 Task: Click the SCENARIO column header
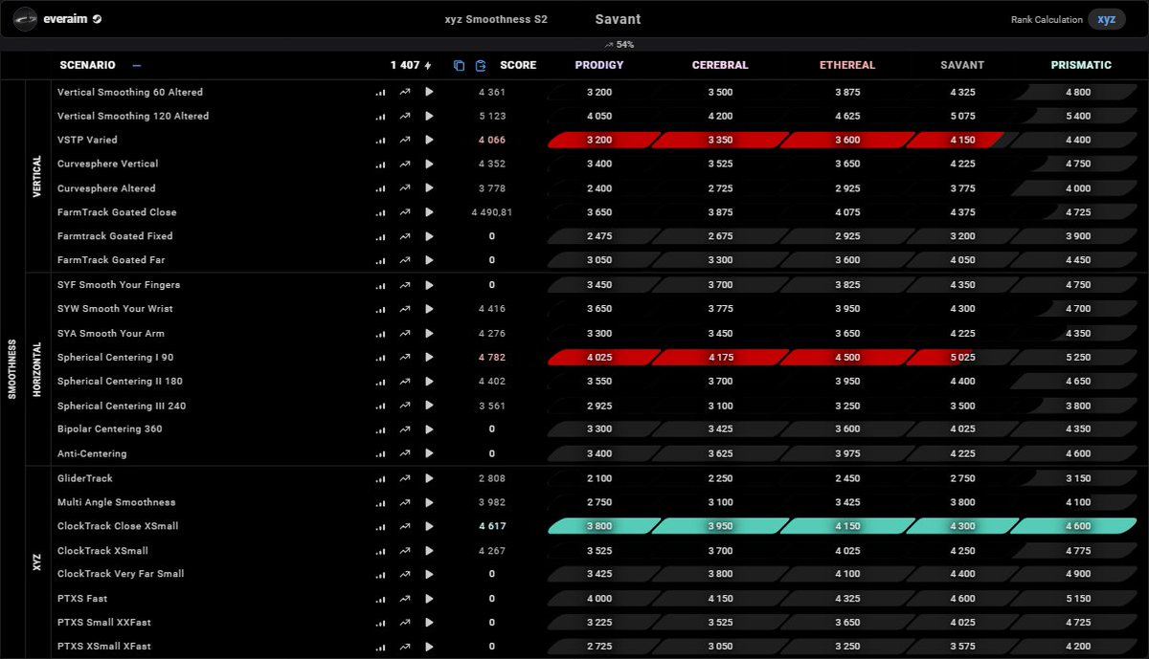(x=87, y=65)
